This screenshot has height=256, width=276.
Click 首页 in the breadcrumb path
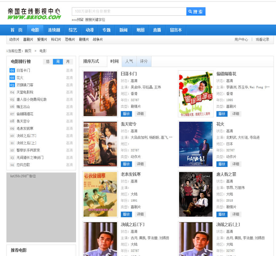[28, 51]
